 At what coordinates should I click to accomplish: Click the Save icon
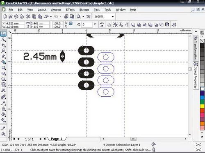tap(16, 16)
